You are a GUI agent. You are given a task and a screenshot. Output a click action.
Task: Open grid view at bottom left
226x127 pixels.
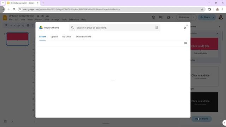click(x=5, y=121)
